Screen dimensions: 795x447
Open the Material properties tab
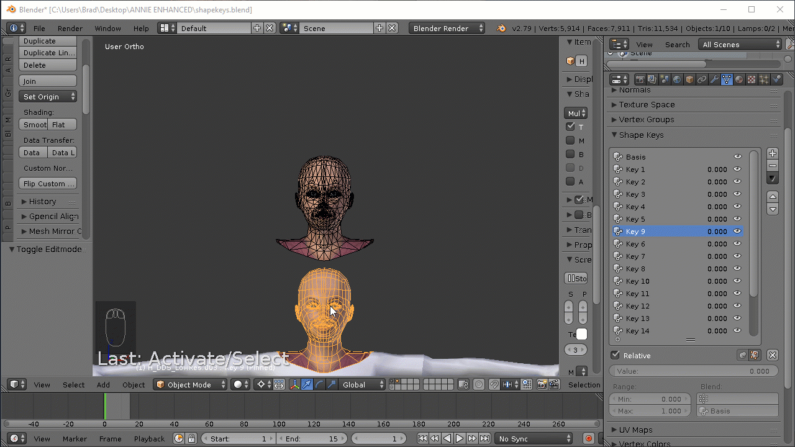(x=739, y=79)
